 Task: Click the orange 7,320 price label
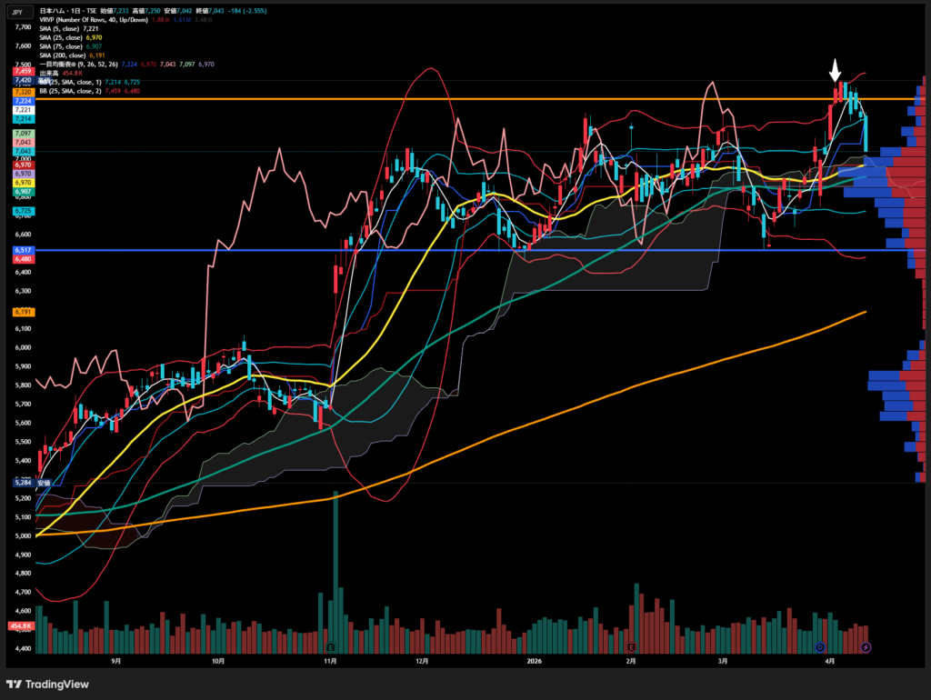click(x=23, y=93)
